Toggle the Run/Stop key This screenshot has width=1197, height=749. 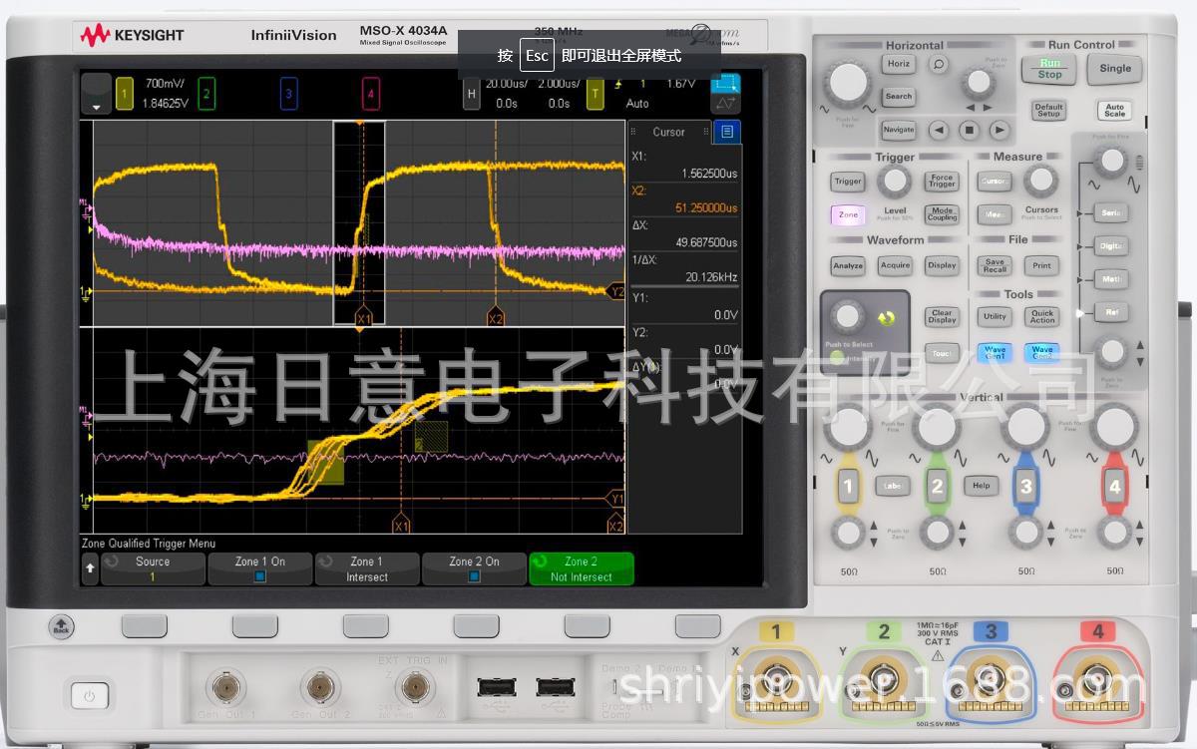click(x=1049, y=68)
